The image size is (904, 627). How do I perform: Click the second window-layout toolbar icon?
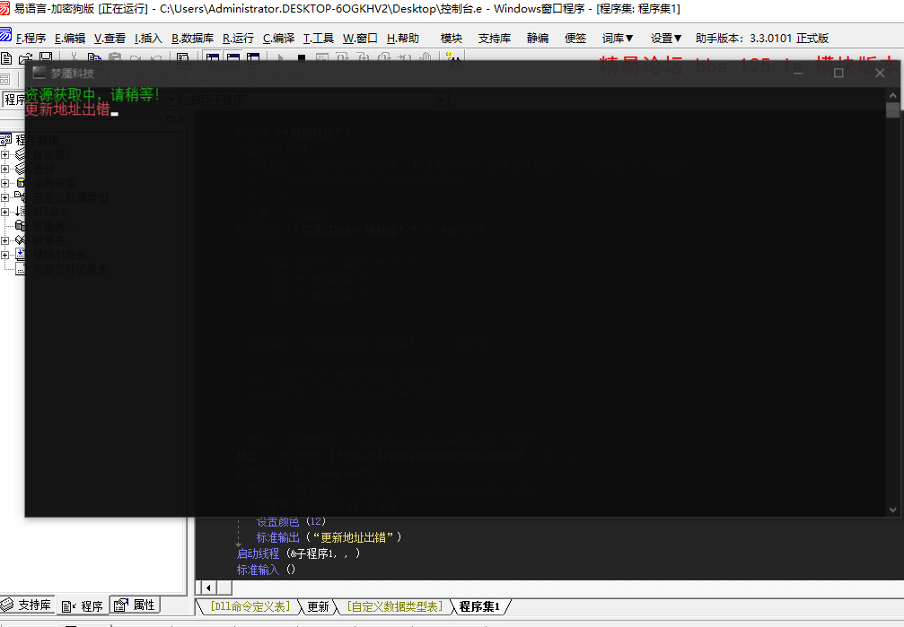[233, 57]
